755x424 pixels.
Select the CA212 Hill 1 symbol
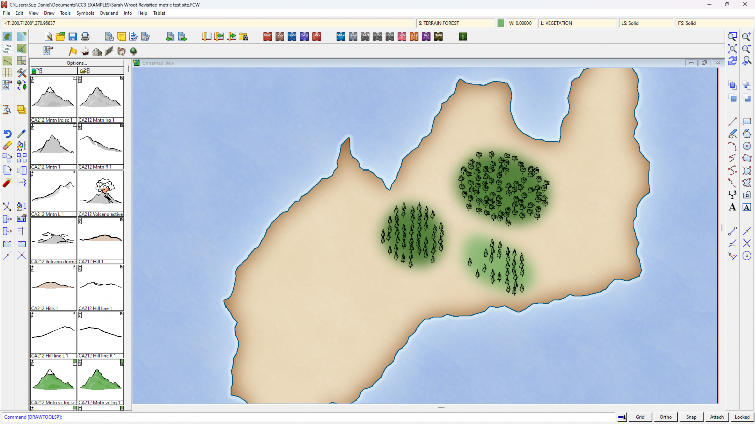pos(101,241)
